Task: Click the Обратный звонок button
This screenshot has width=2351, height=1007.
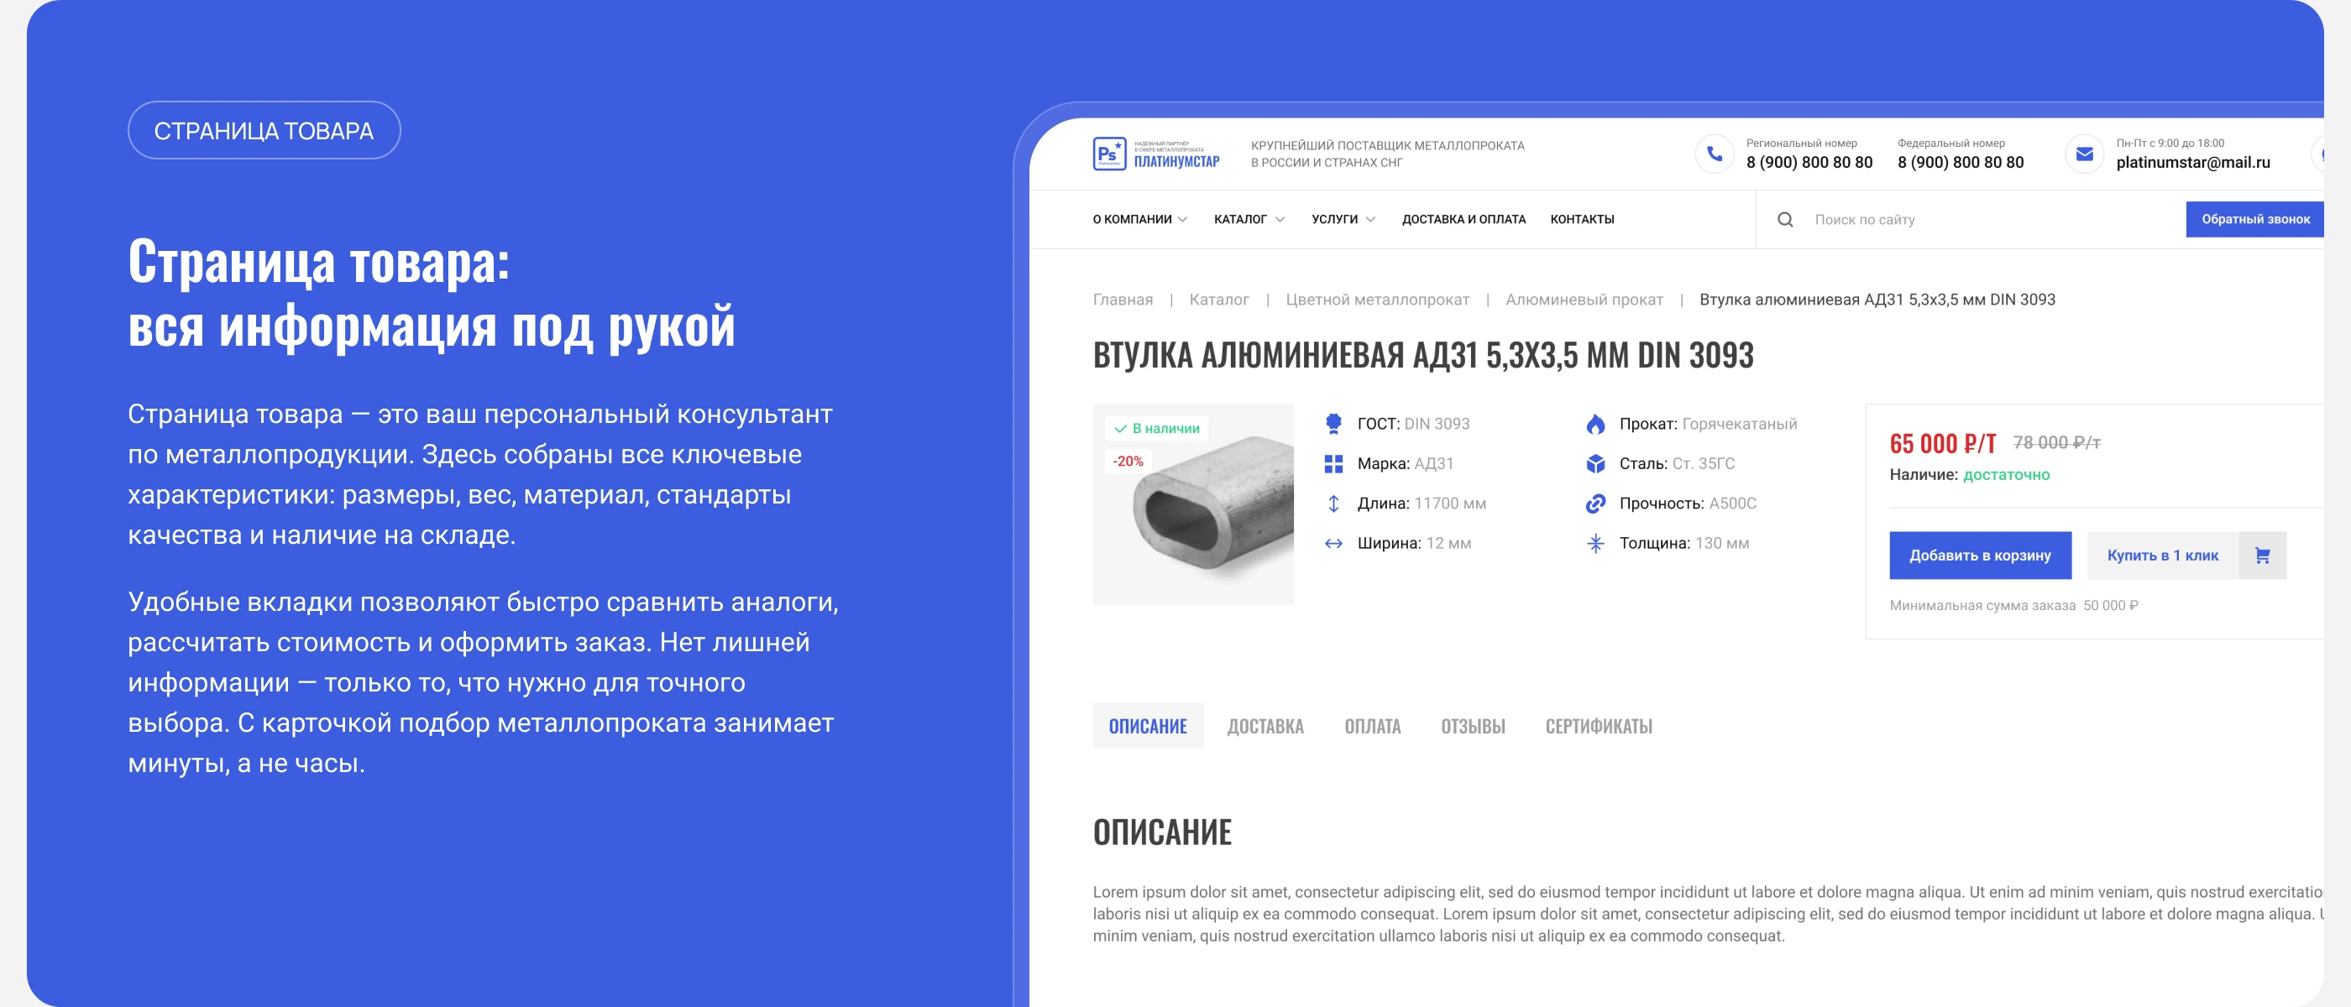Action: click(x=2254, y=220)
